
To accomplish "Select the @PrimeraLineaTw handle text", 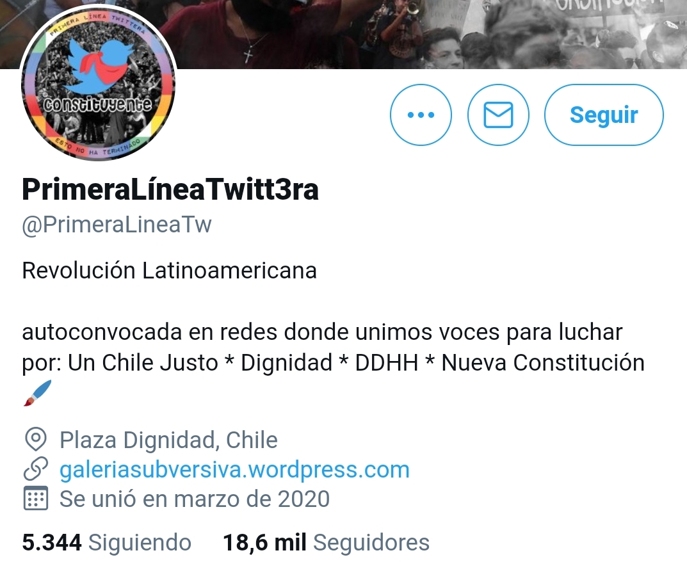I will tap(117, 224).
